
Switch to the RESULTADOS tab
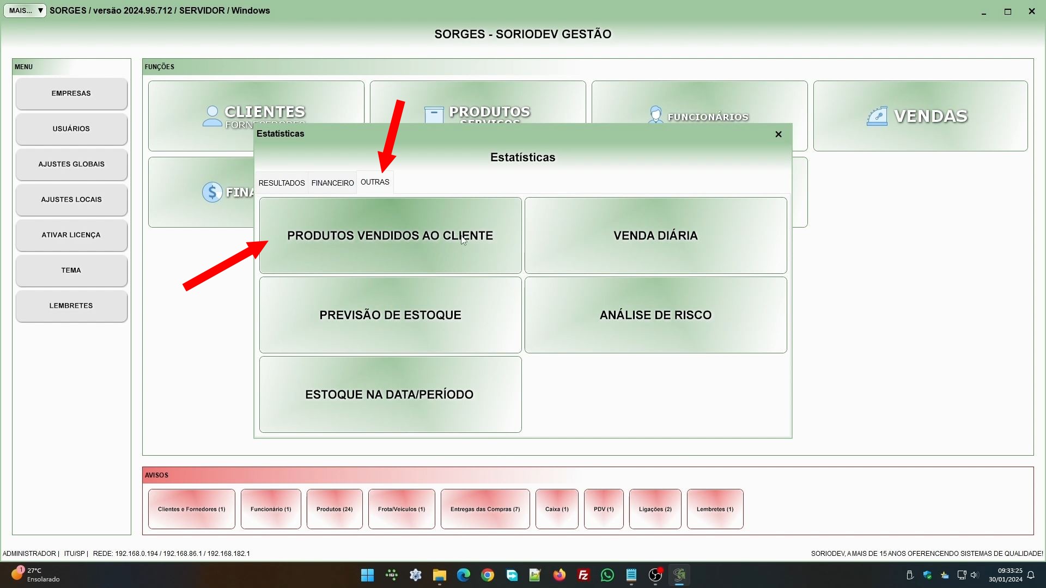(x=281, y=183)
